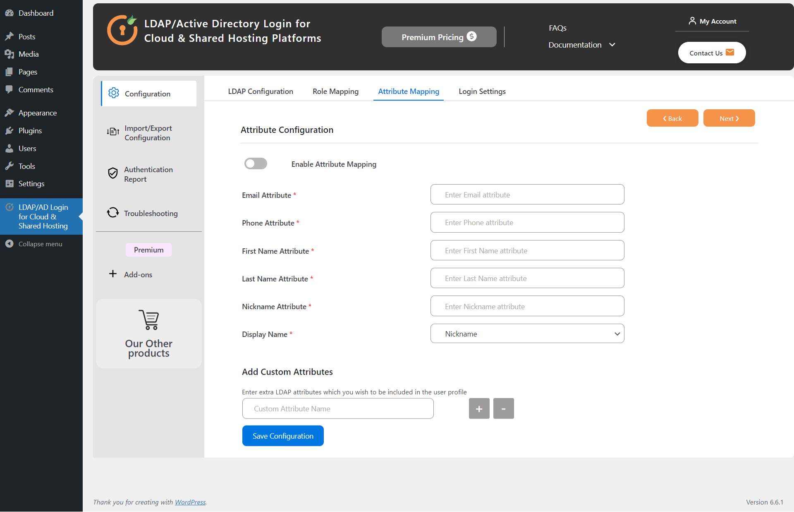Viewport: 794px width, 512px height.
Task: Focus the Custom Attribute Name field
Action: pyautogui.click(x=338, y=409)
